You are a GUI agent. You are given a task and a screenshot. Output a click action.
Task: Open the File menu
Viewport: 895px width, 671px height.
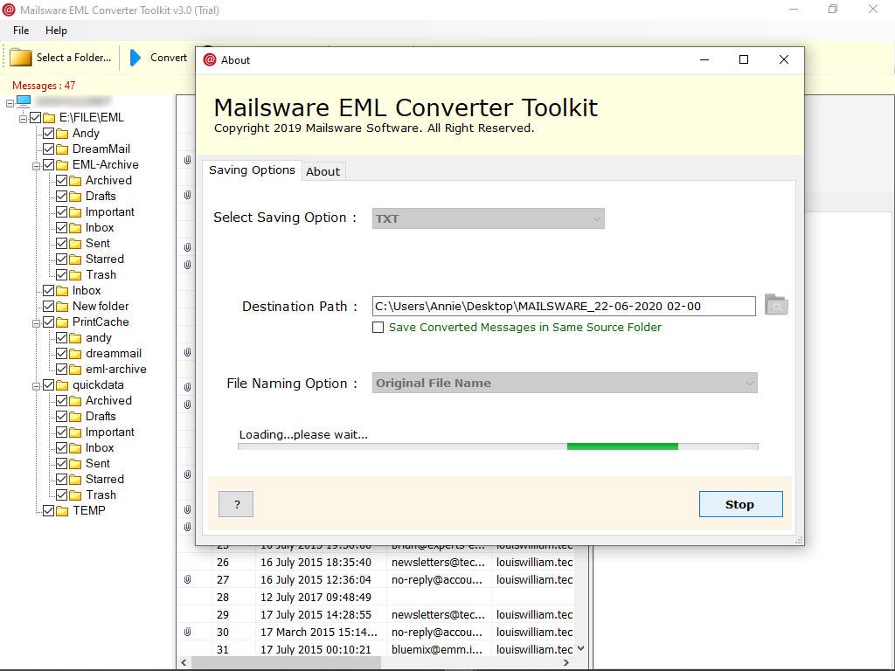tap(19, 30)
